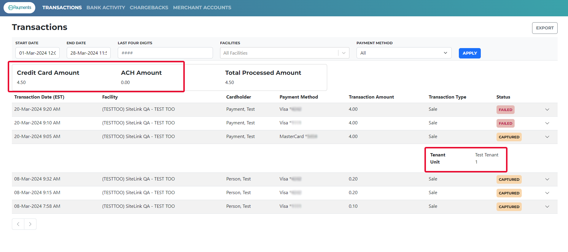Image resolution: width=568 pixels, height=252 pixels.
Task: Click the Test Tenant value
Action: tap(487, 155)
